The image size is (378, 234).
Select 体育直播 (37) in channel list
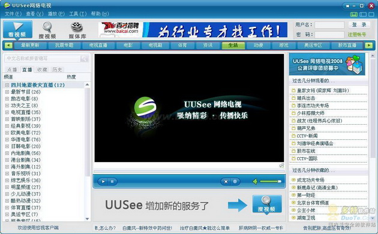26,208
